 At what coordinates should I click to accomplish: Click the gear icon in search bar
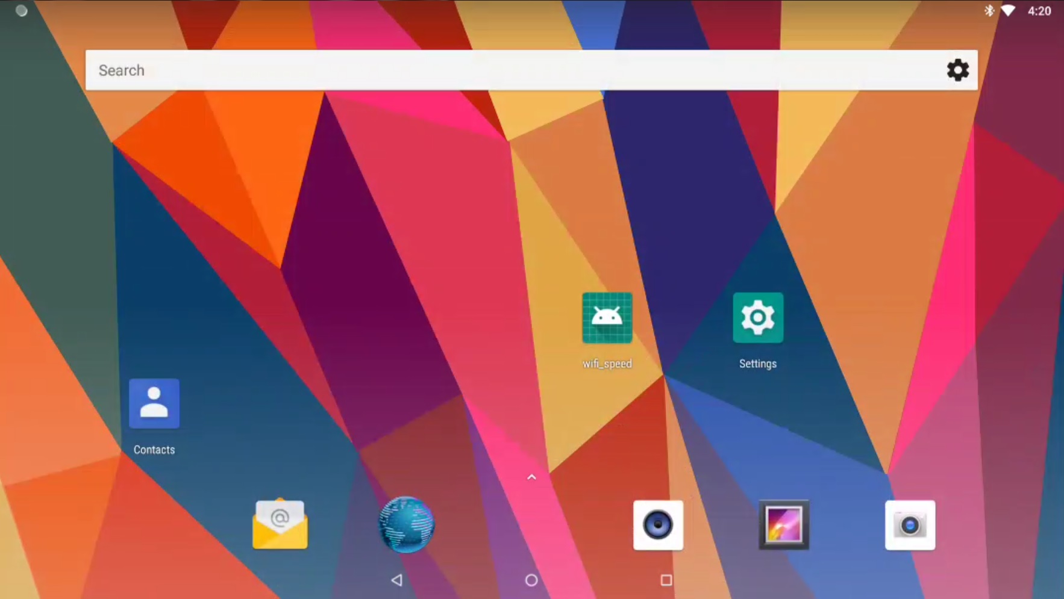(x=957, y=70)
